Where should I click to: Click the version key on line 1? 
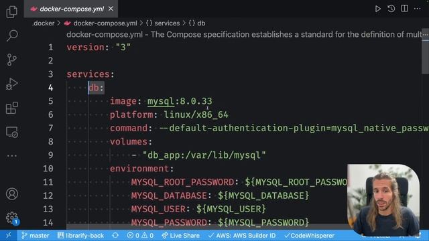(x=85, y=48)
